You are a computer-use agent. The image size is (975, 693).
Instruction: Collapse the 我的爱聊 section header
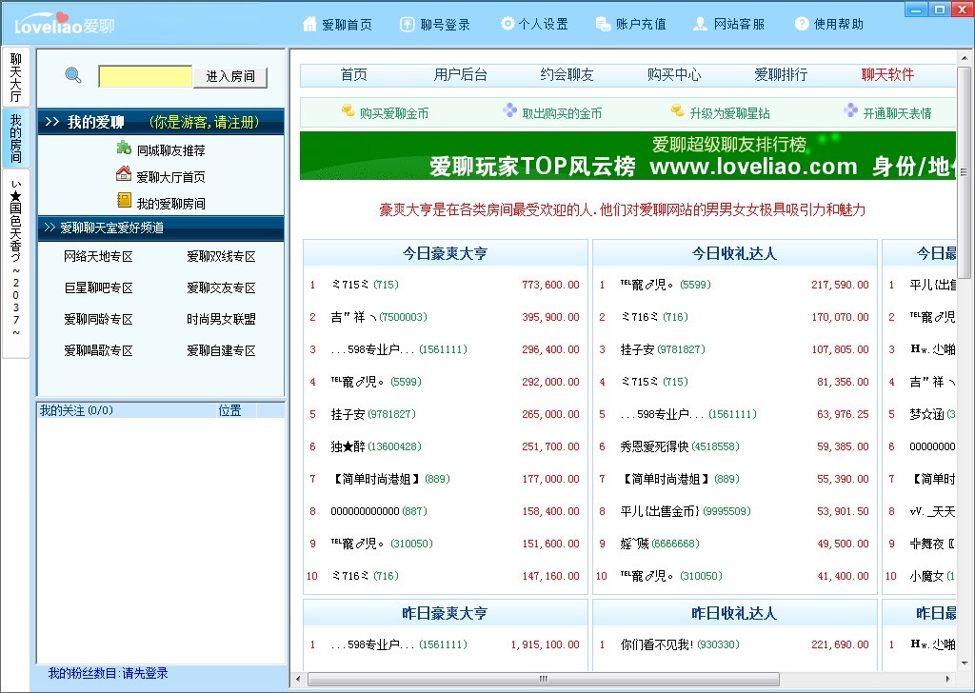click(x=52, y=123)
